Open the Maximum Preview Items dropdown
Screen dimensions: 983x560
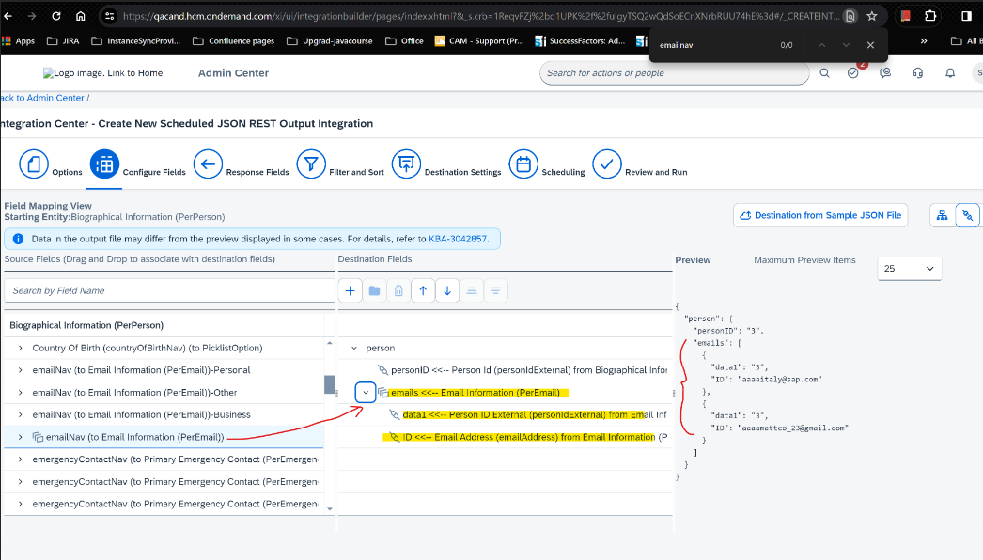pyautogui.click(x=909, y=269)
